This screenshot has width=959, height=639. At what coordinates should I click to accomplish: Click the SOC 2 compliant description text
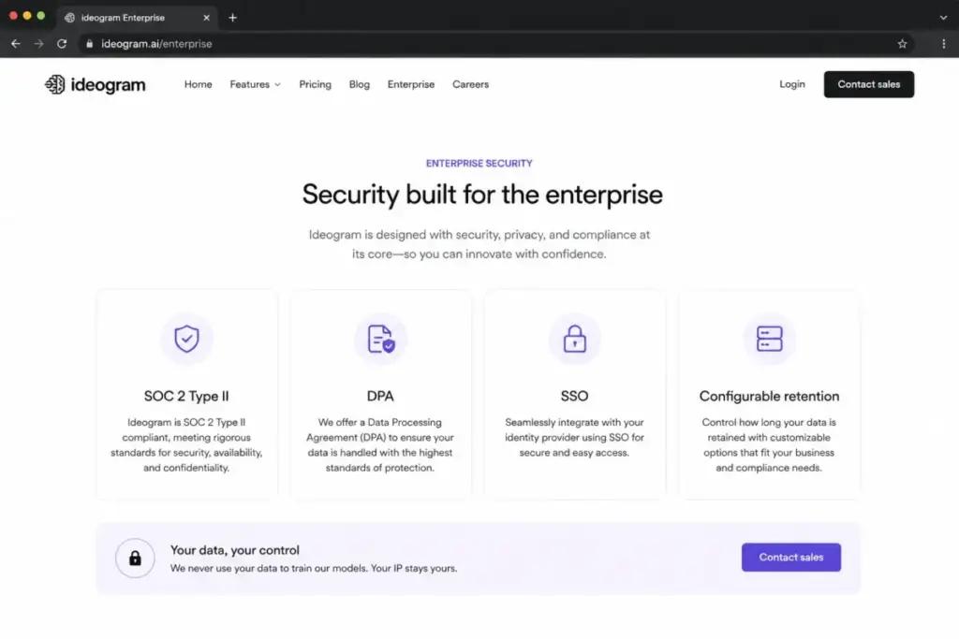tap(186, 444)
